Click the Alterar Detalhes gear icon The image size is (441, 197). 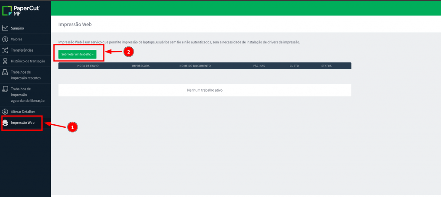[5, 111]
